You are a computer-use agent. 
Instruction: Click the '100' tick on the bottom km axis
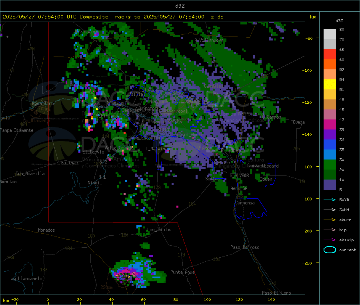point(207,299)
